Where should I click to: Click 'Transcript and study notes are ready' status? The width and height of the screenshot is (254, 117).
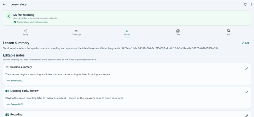click(32, 22)
